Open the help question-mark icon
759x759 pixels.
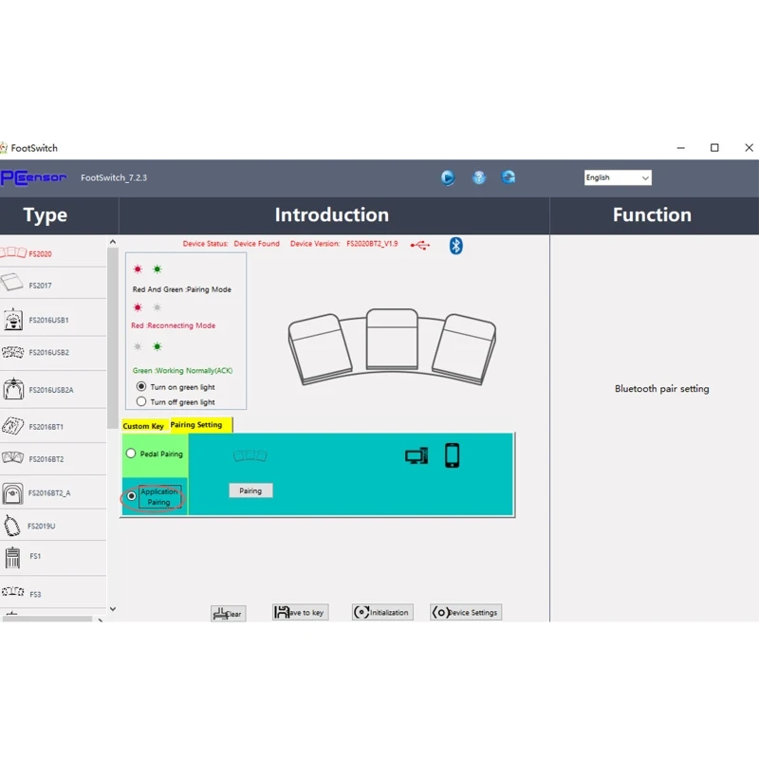tap(479, 177)
